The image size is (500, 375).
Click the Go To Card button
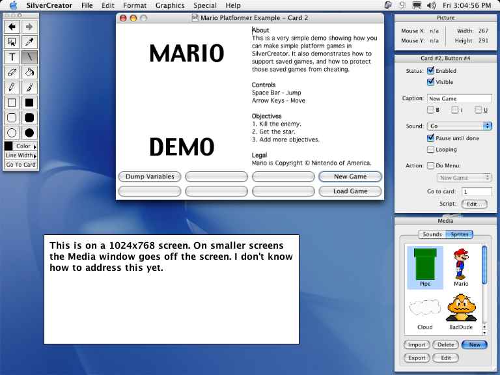click(x=21, y=165)
